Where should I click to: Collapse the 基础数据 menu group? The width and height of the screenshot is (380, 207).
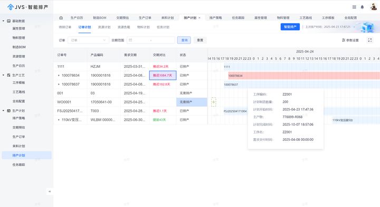(3, 21)
